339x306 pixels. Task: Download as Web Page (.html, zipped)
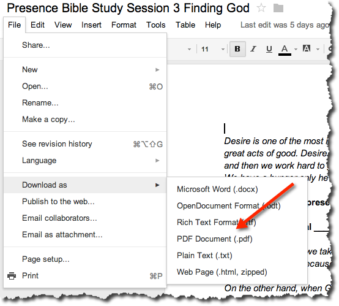click(237, 272)
